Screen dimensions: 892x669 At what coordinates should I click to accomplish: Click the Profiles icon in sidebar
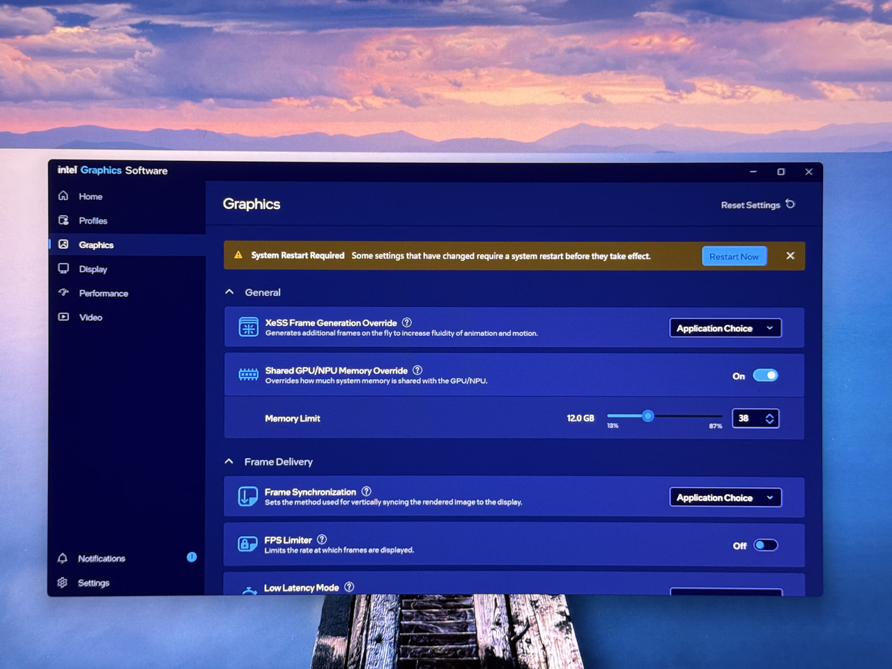click(x=63, y=220)
